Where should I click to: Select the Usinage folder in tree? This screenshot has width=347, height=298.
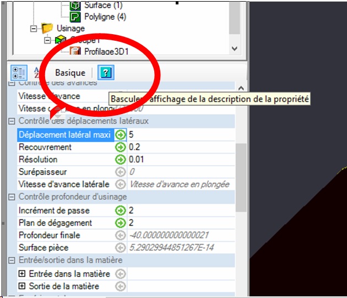tap(71, 29)
